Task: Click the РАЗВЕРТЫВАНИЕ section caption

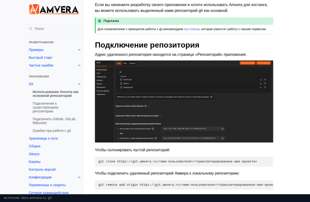Action: click(x=41, y=42)
